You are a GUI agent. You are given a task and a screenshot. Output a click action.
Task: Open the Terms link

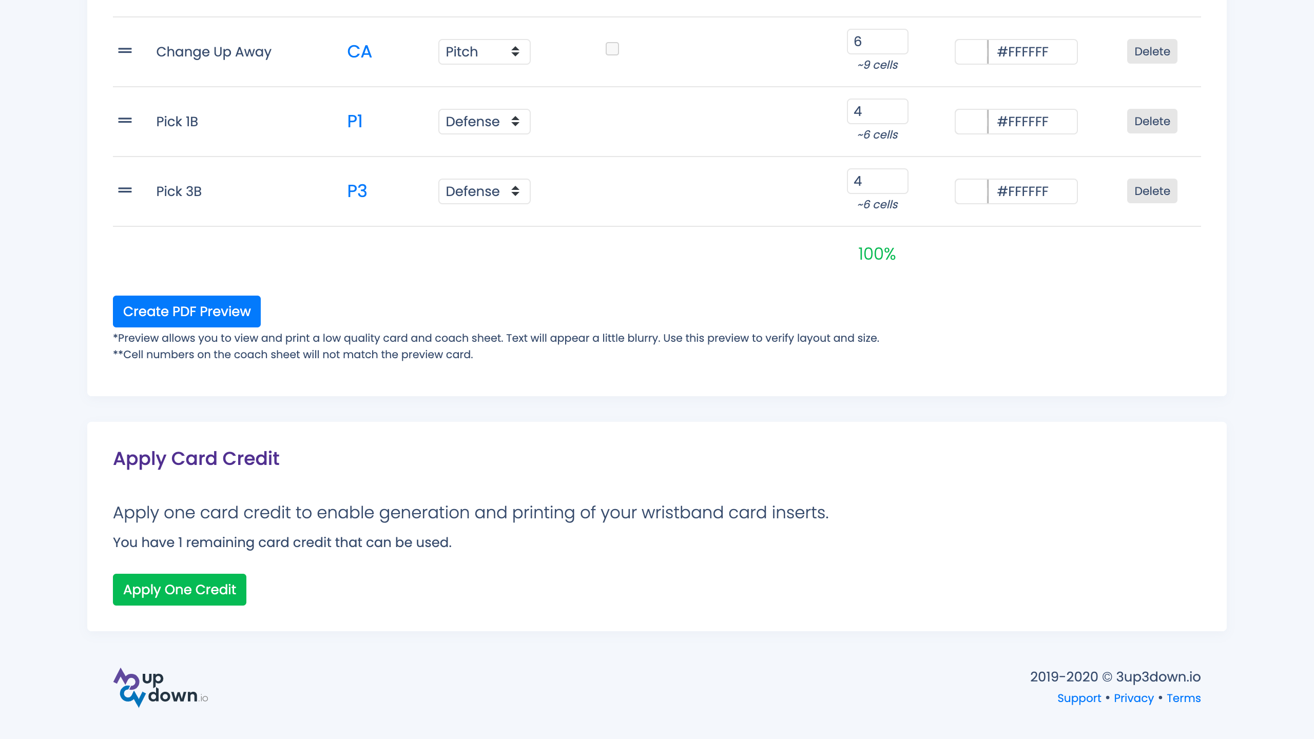(x=1183, y=698)
